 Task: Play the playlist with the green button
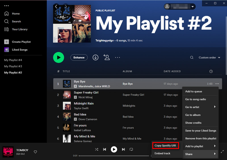click(x=59, y=57)
